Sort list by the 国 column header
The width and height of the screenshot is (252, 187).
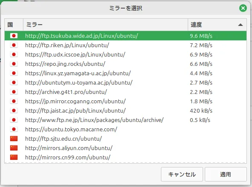point(14,25)
